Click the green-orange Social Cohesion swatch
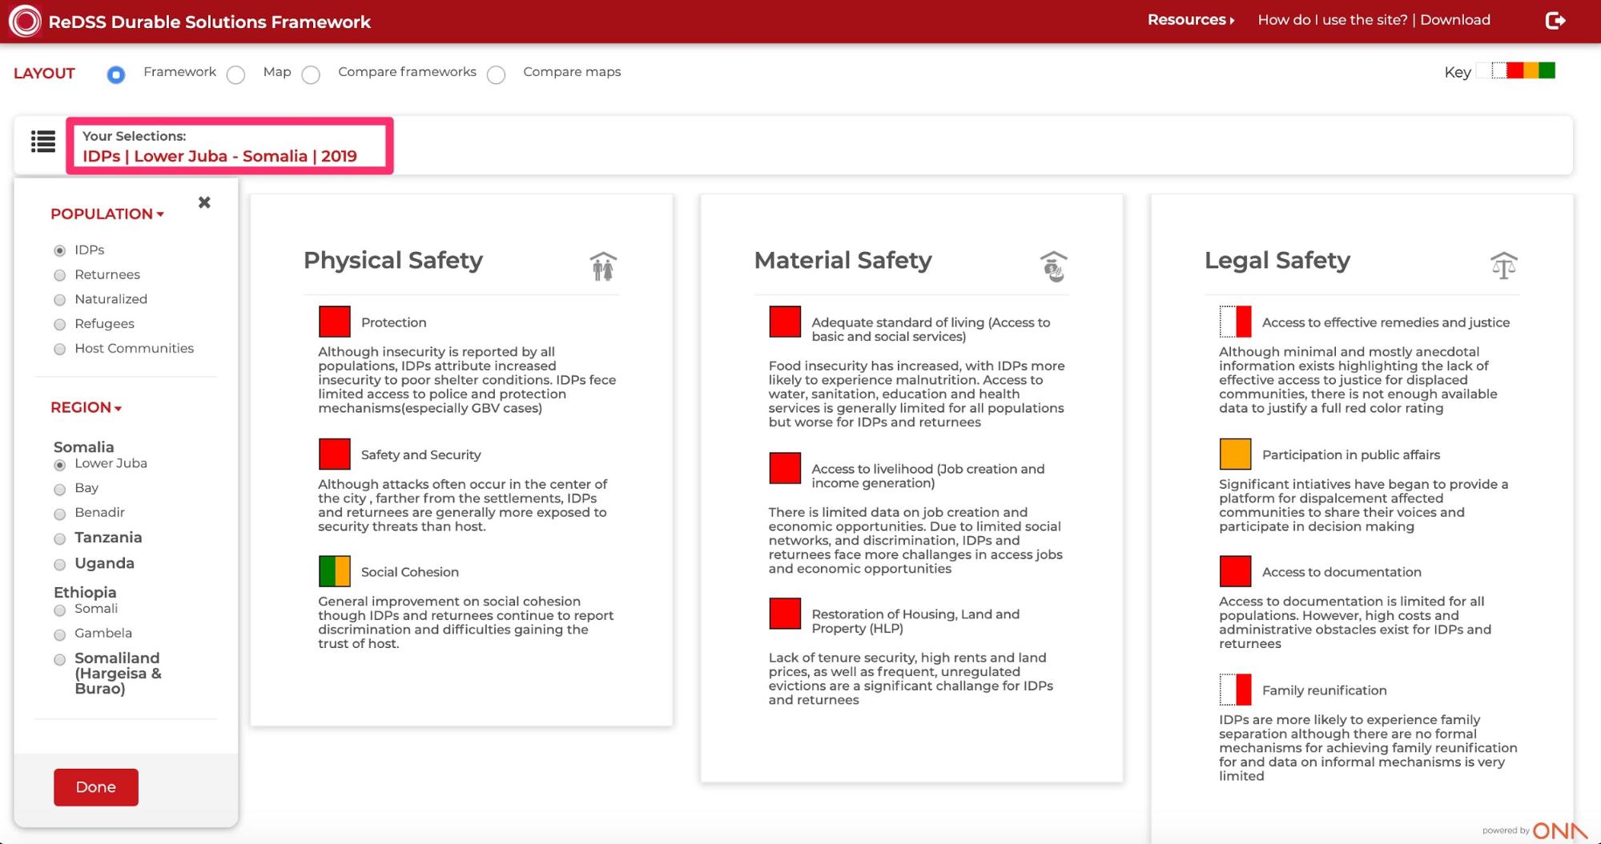This screenshot has width=1601, height=844. (335, 571)
